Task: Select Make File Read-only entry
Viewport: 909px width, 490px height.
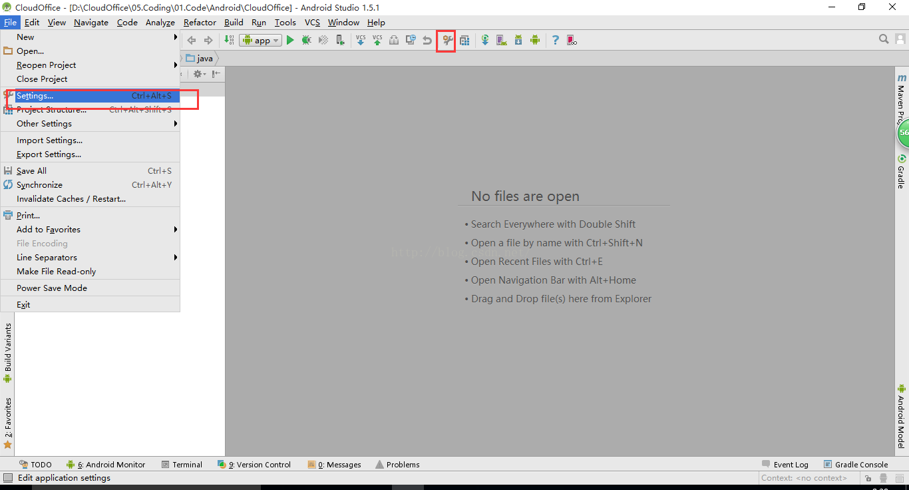Action: [91, 272]
